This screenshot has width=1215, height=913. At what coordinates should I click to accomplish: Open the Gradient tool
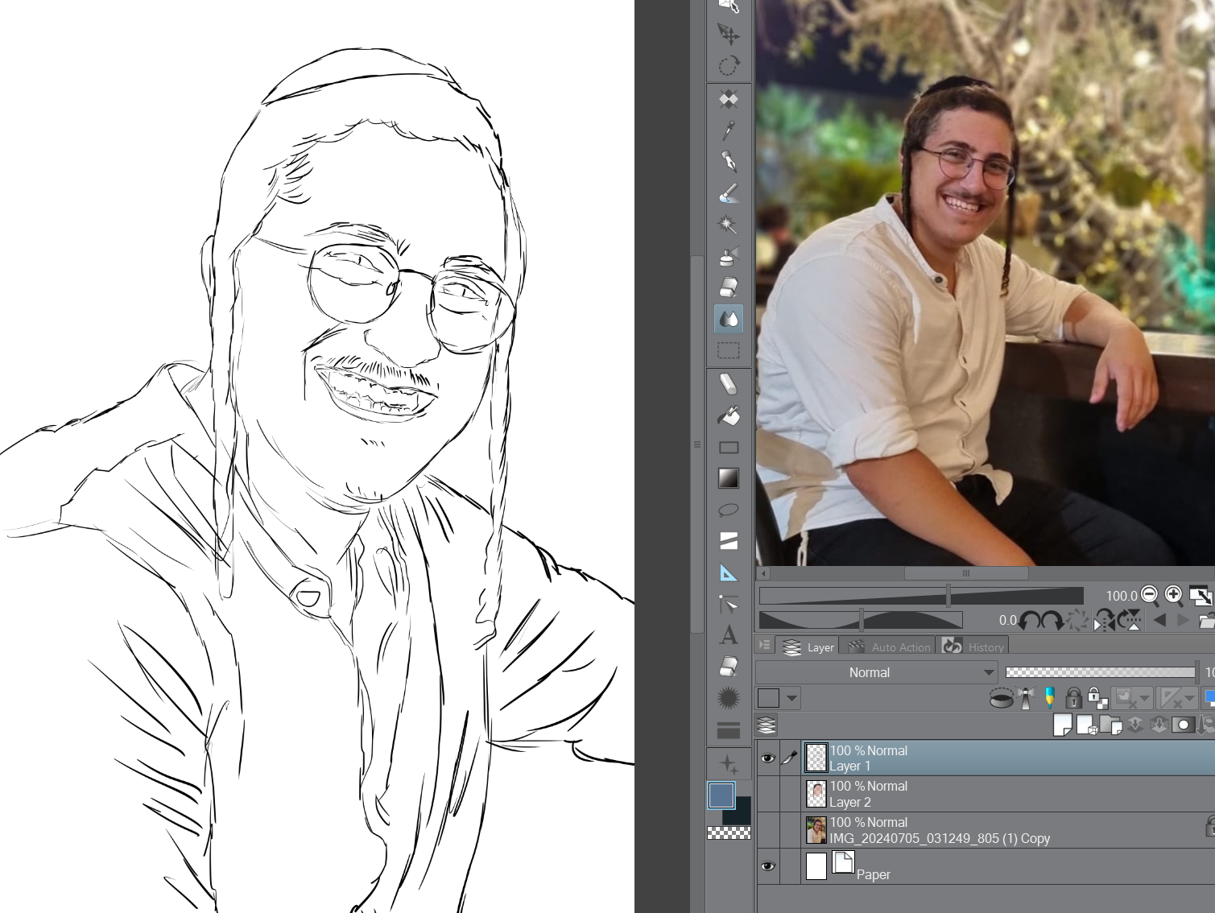(729, 477)
